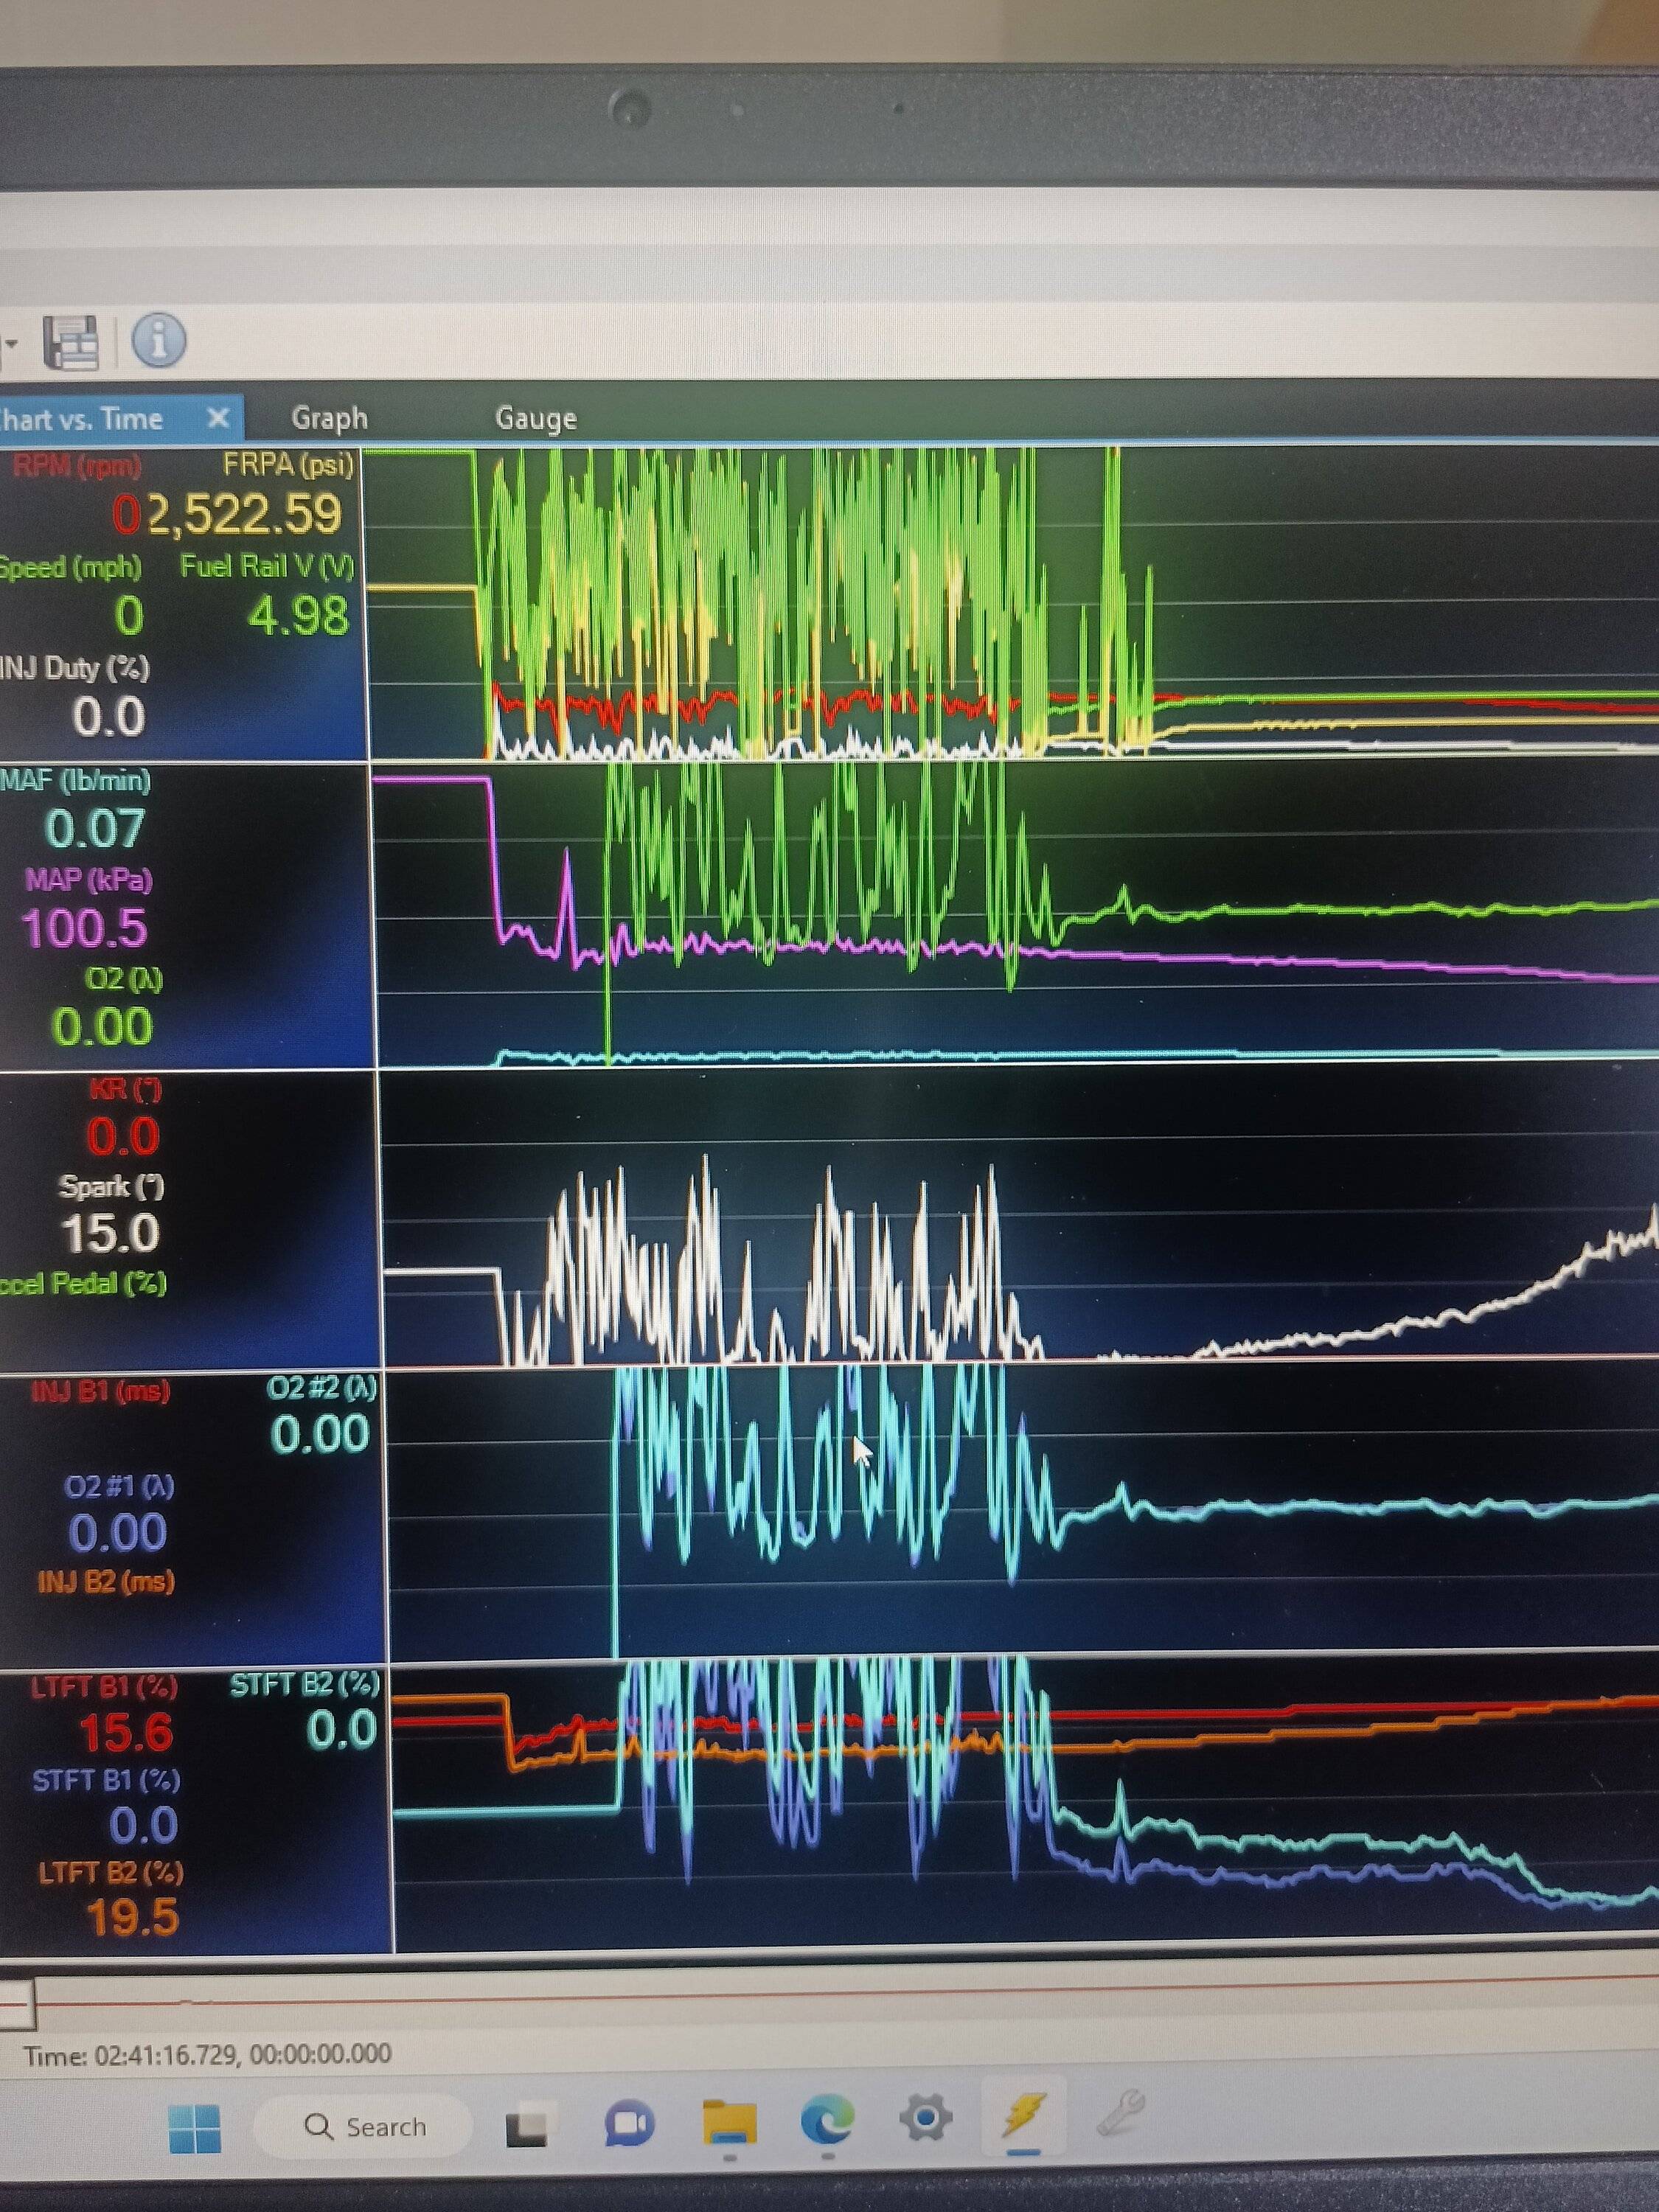Select the INJ Duty (%) channel label
This screenshot has width=1659, height=2212.
(75, 668)
